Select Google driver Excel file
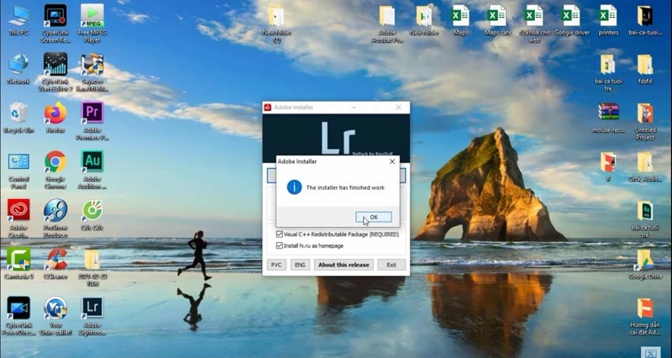 click(572, 20)
